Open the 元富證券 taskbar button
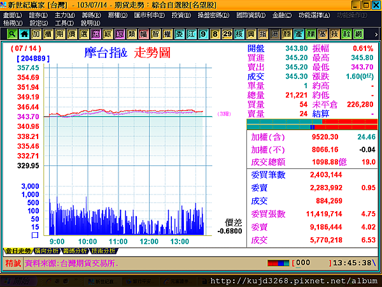This screenshot has width=382, height=287. tap(178, 281)
